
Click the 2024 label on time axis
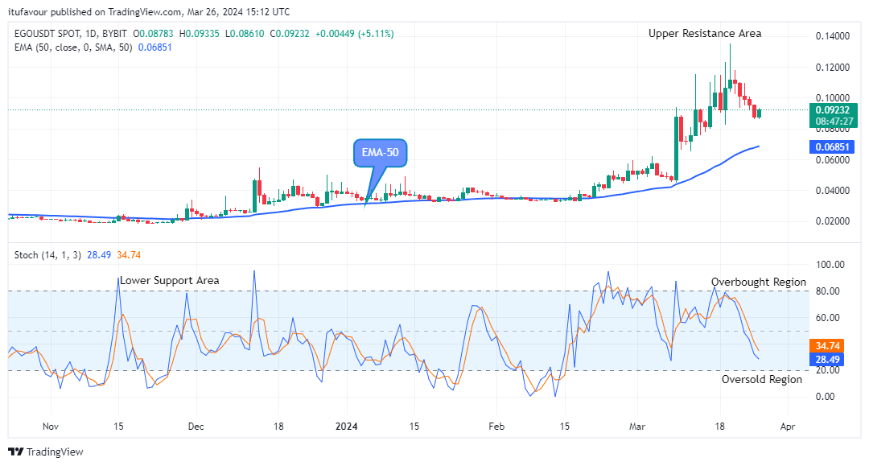pos(346,426)
